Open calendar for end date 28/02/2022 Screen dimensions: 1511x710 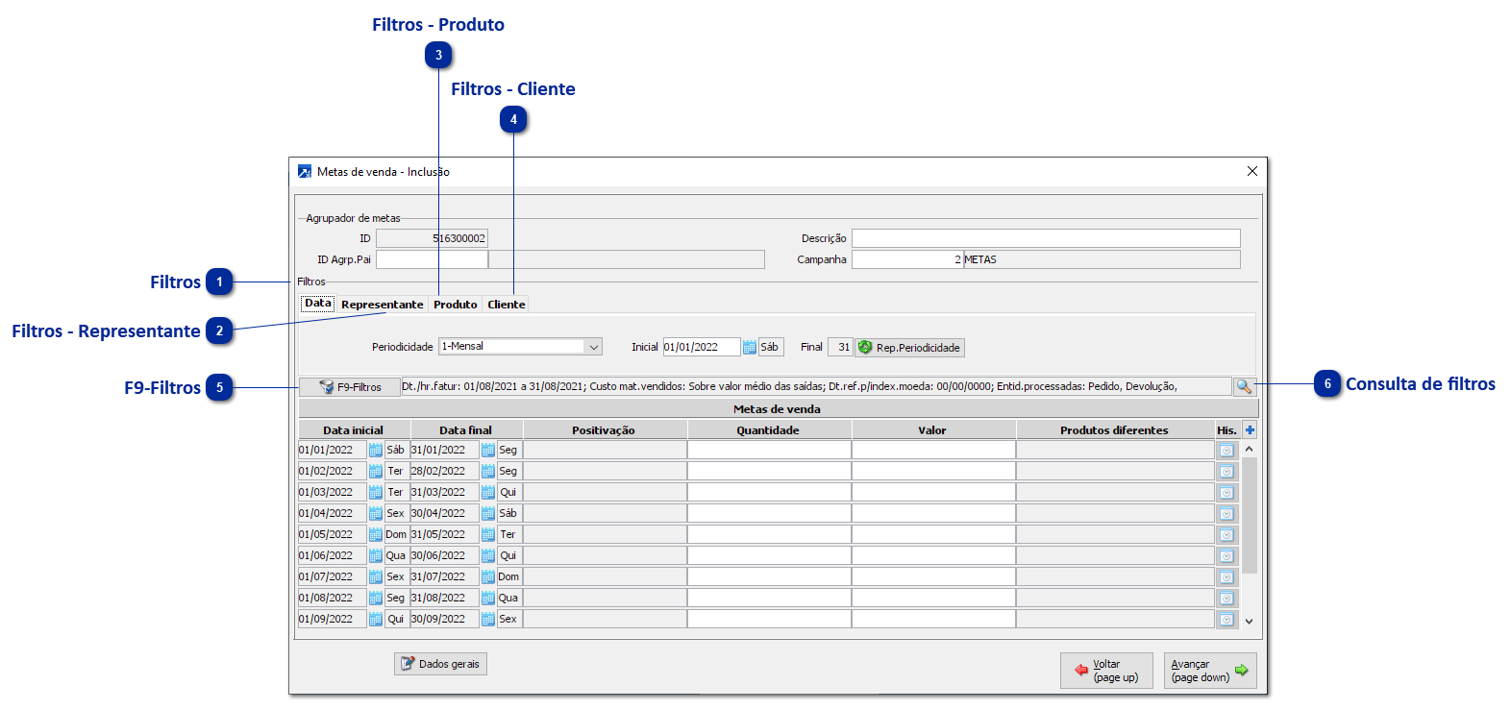pyautogui.click(x=488, y=471)
